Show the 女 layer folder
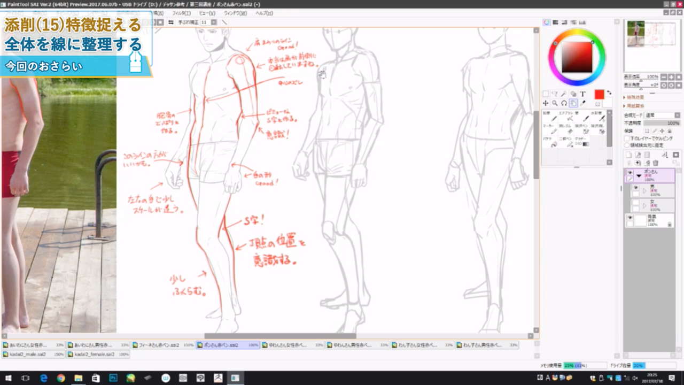The width and height of the screenshot is (684, 385). [636, 203]
